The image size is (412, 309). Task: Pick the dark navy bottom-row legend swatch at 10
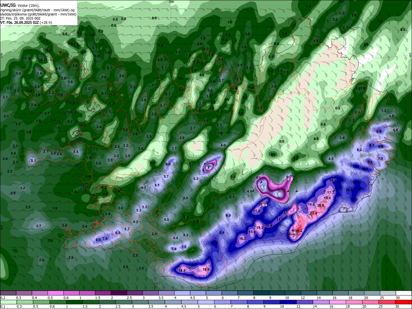pos(289,302)
